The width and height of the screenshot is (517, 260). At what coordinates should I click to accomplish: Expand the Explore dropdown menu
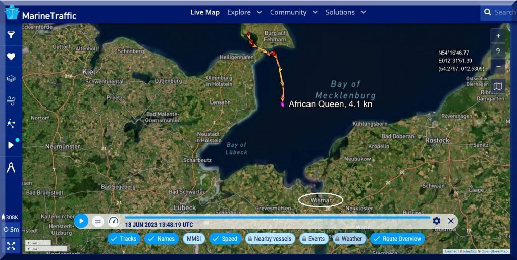click(244, 12)
